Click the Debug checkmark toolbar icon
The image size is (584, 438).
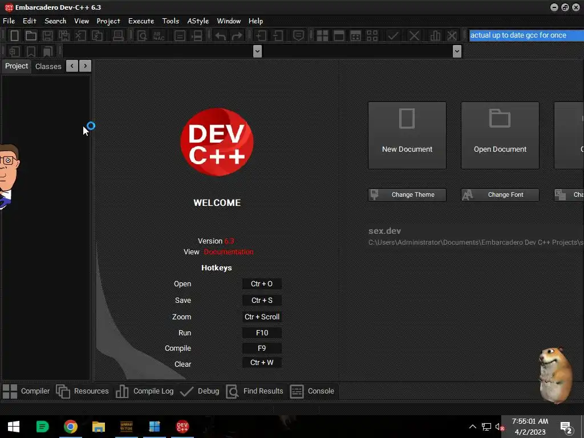pyautogui.click(x=393, y=36)
